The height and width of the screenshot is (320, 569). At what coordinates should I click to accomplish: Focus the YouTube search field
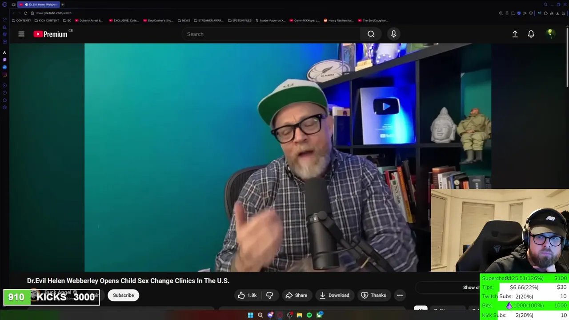click(x=271, y=34)
